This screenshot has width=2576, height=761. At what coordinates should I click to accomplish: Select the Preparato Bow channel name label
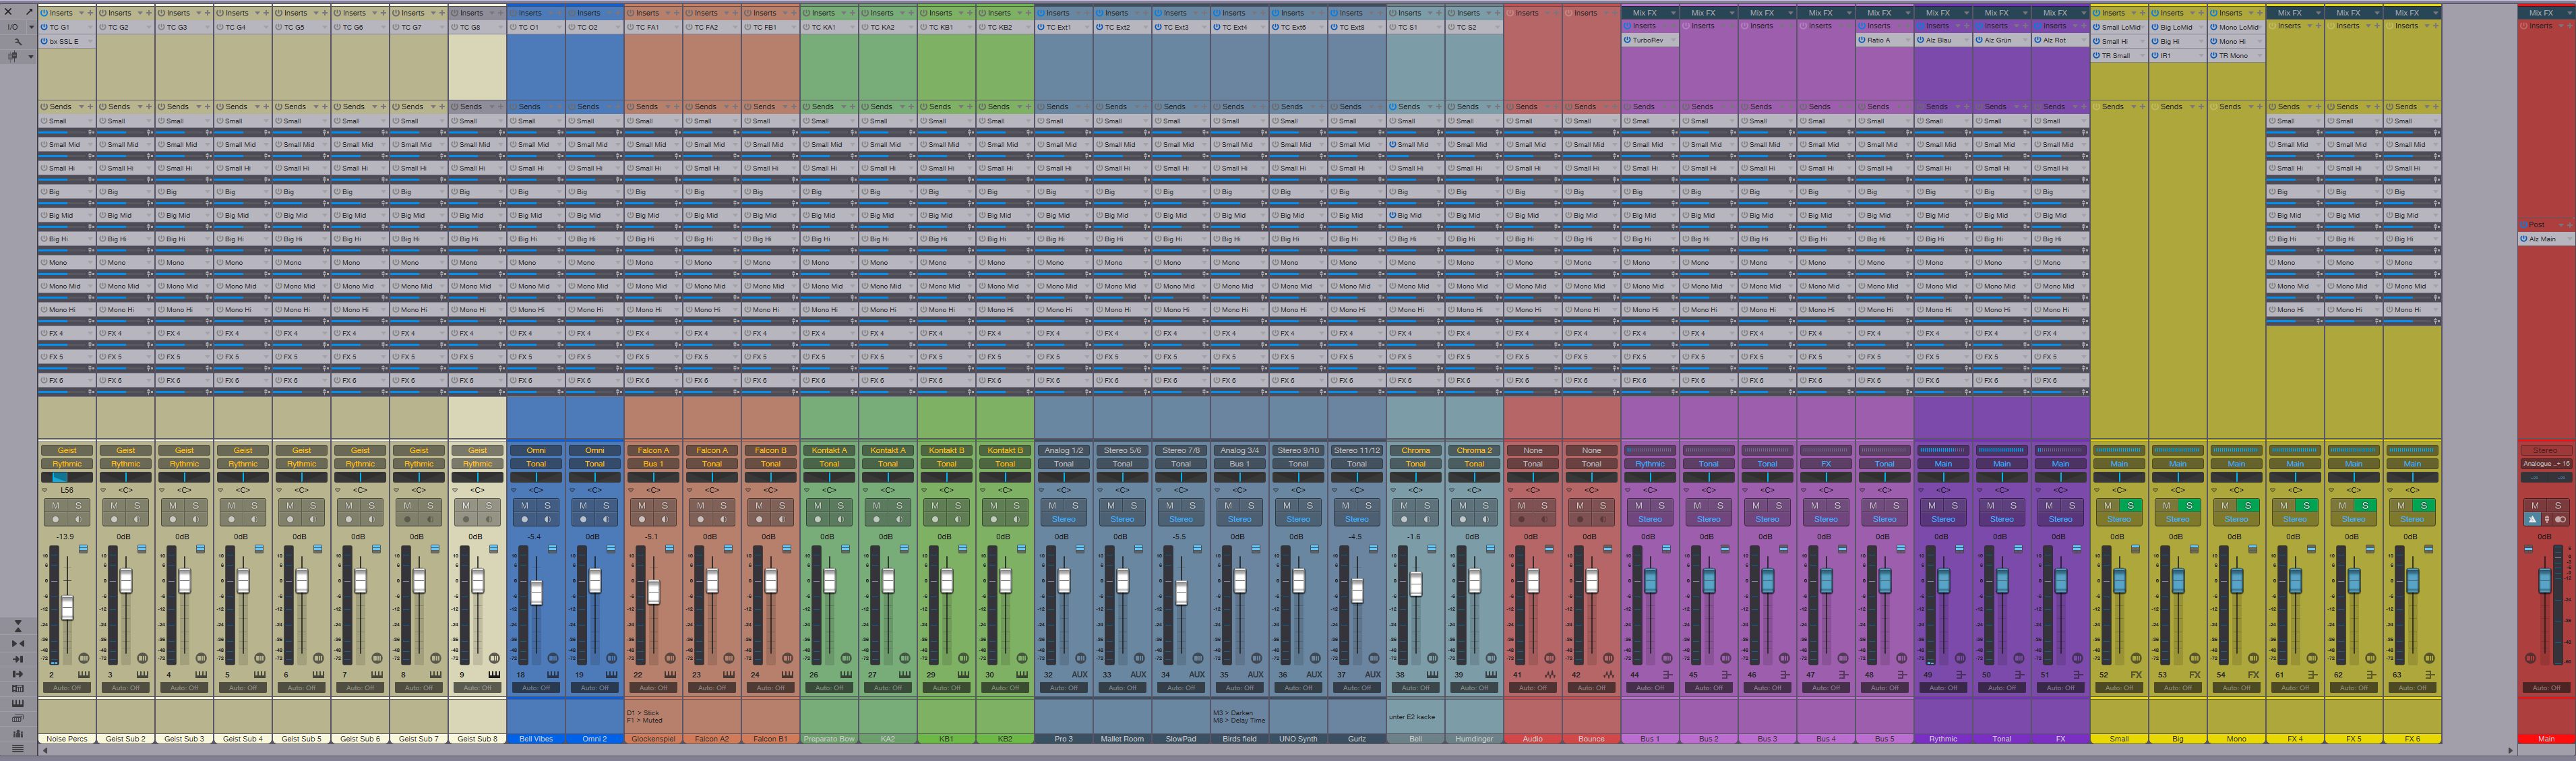(x=829, y=739)
